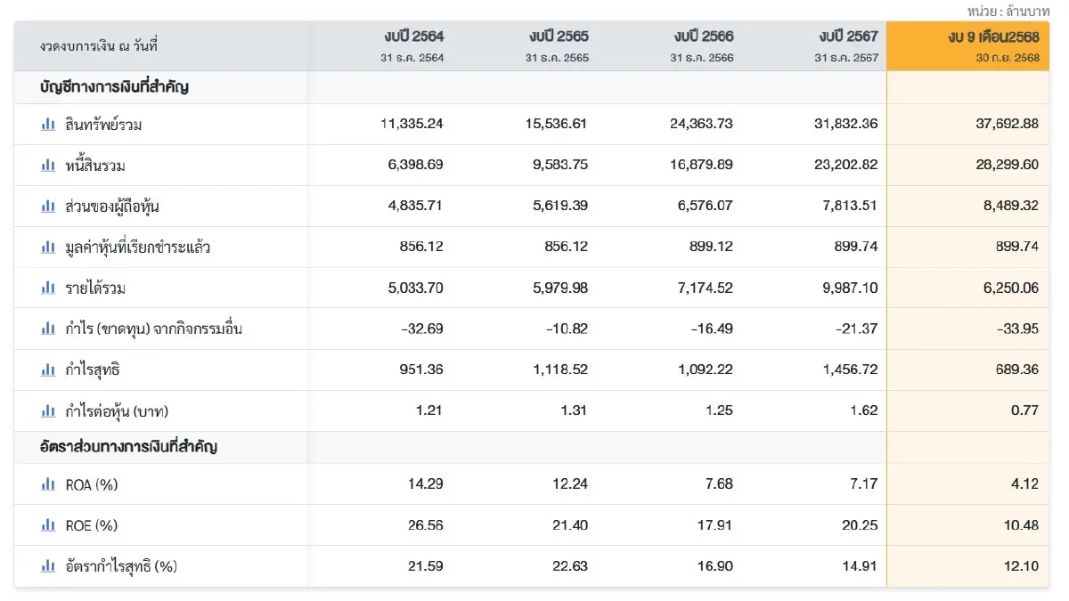1069x601 pixels.
Task: Click the งบปี 2566 column header
Action: 704,37
